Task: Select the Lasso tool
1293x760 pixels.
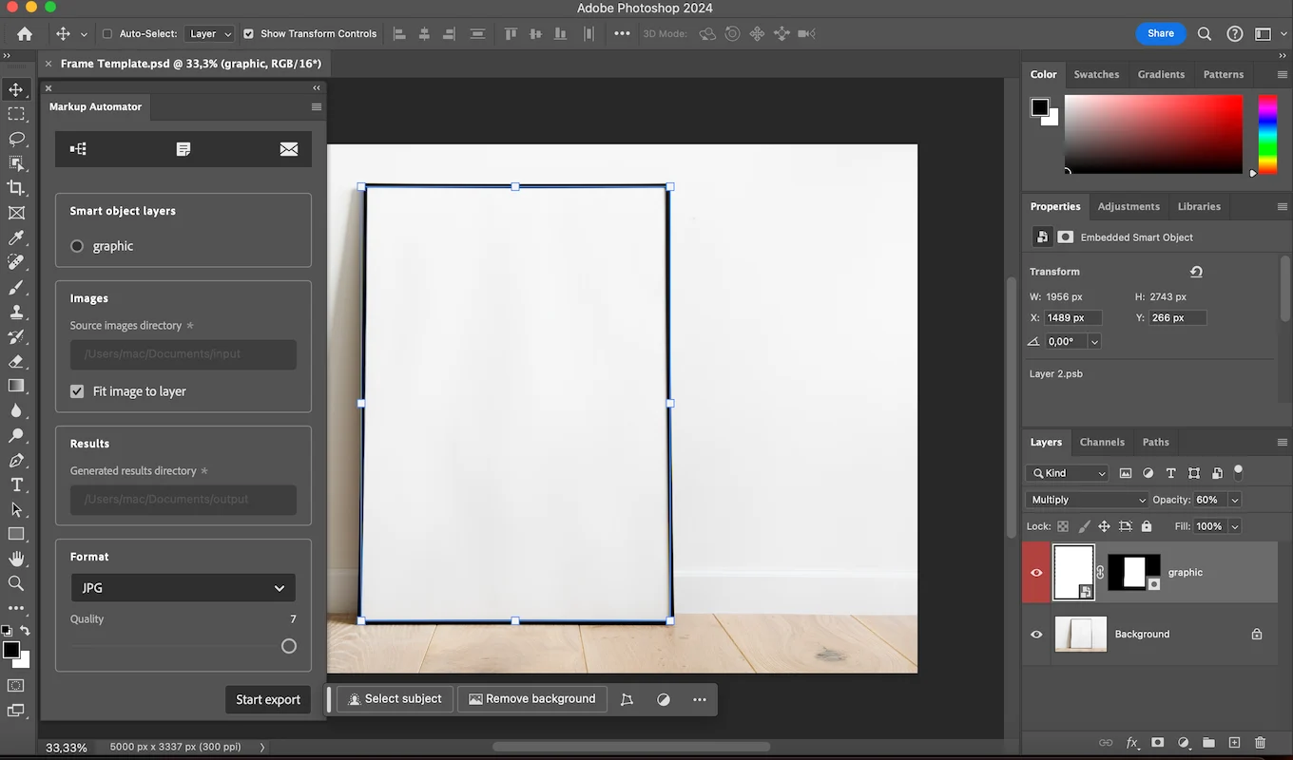Action: (16, 139)
